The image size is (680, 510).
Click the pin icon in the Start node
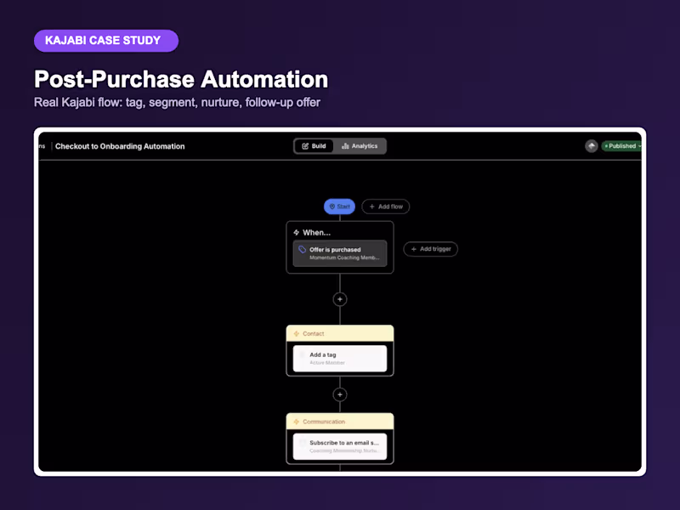332,207
